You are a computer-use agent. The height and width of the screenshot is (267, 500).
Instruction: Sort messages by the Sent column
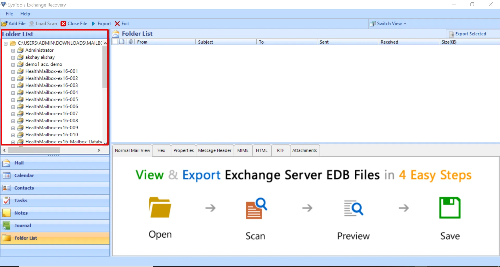tap(348, 42)
